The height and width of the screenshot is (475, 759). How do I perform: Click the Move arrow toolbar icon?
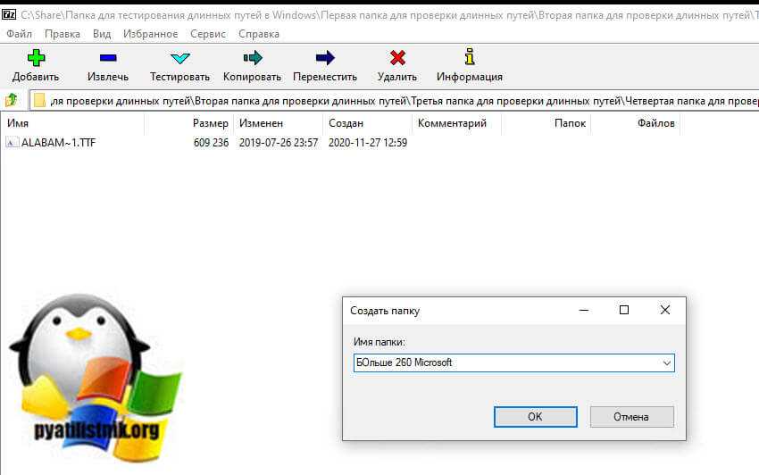(325, 58)
